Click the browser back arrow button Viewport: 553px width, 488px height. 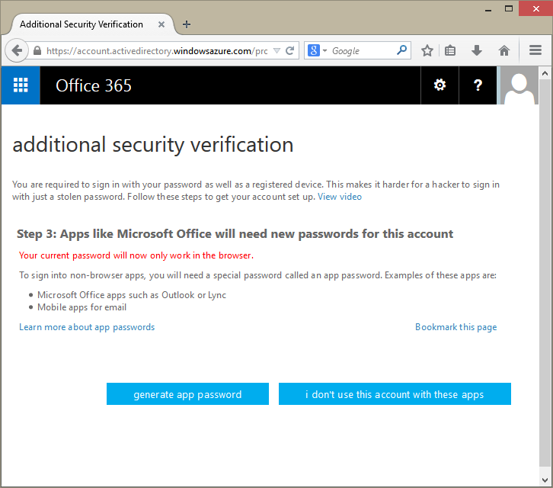pyautogui.click(x=17, y=50)
